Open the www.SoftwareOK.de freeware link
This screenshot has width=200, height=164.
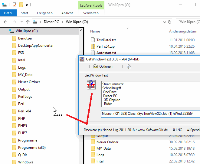coord(153,130)
